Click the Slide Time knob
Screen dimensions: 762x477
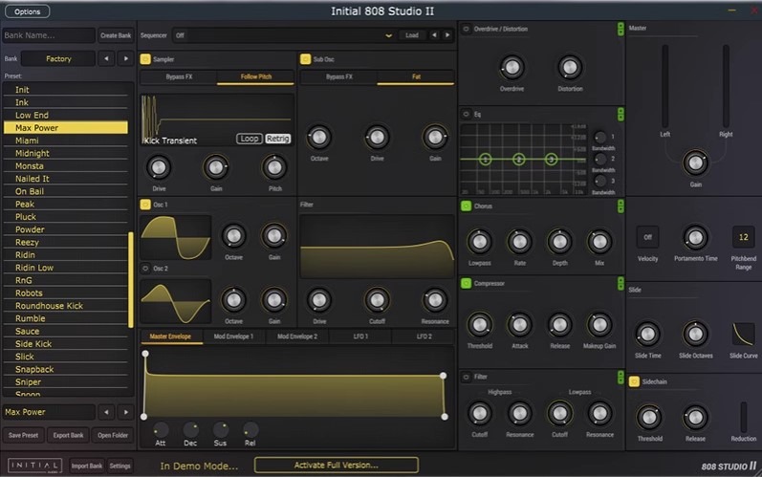(x=648, y=335)
